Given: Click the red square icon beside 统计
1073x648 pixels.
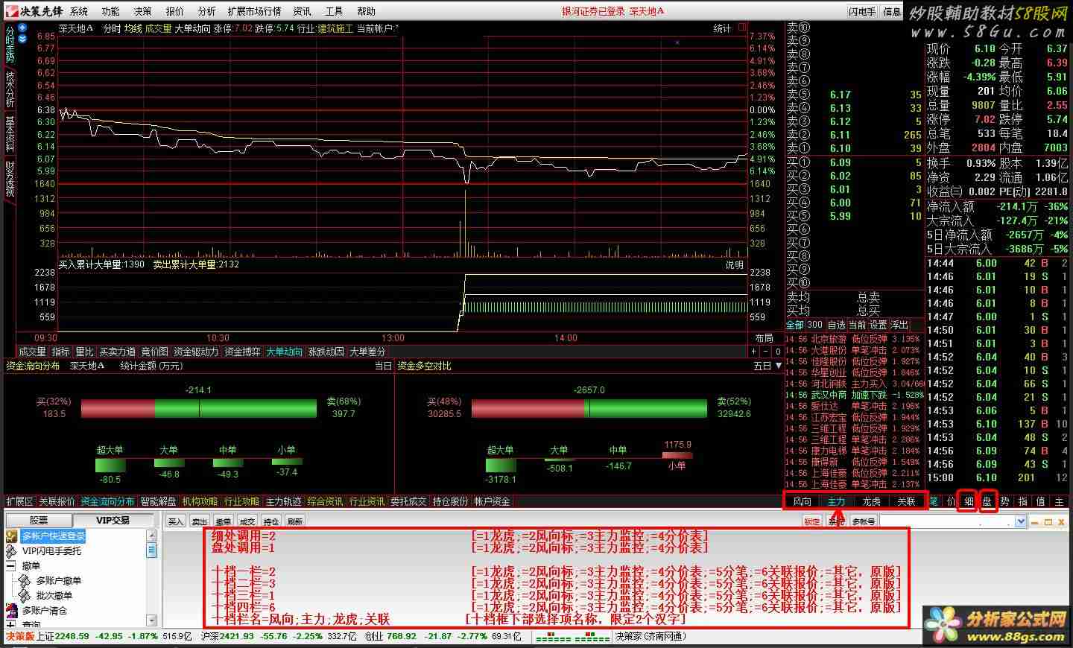Looking at the screenshot, I should pos(742,28).
